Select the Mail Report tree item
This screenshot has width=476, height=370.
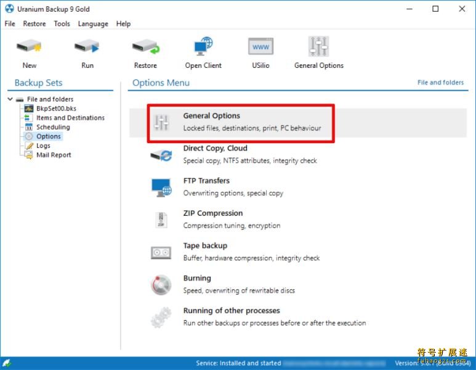click(54, 155)
